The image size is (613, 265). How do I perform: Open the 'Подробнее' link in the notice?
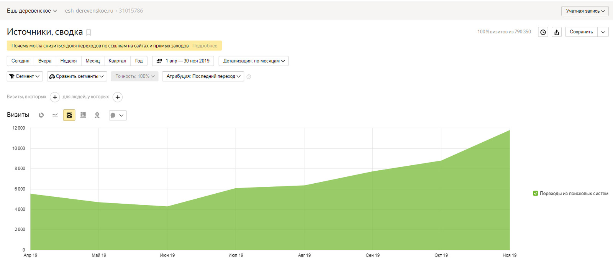[x=205, y=46]
